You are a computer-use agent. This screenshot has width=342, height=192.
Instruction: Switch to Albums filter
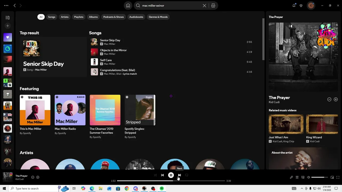93,17
